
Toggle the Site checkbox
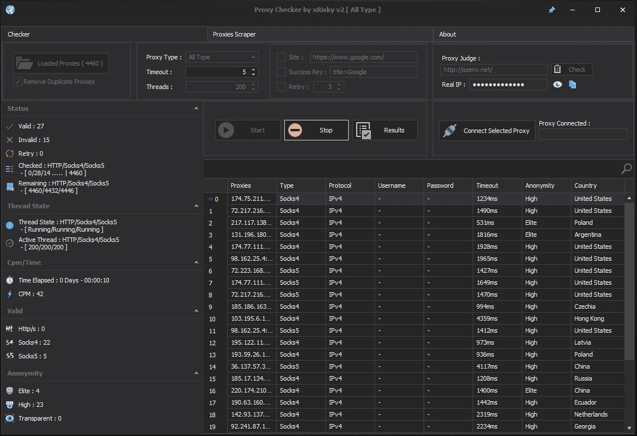point(281,57)
